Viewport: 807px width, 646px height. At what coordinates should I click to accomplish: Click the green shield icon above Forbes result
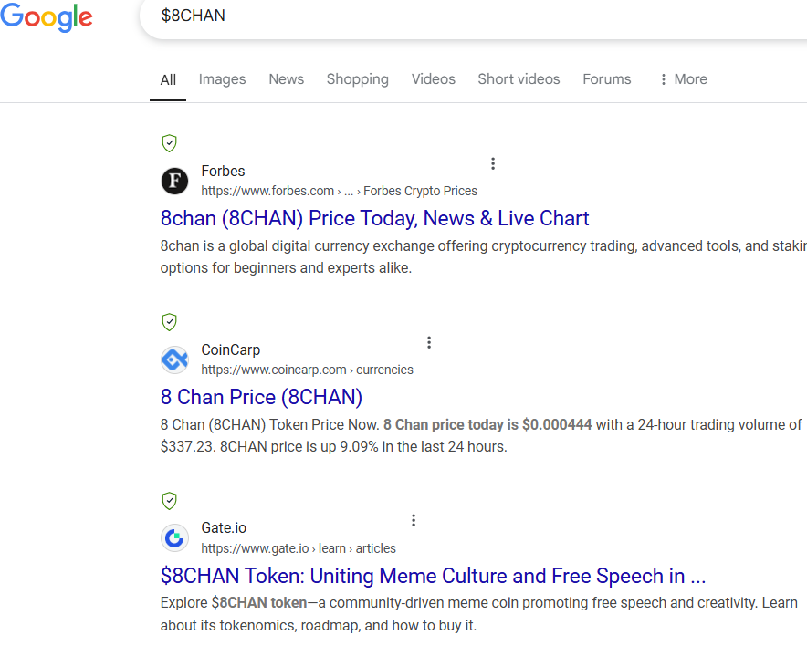[x=169, y=143]
